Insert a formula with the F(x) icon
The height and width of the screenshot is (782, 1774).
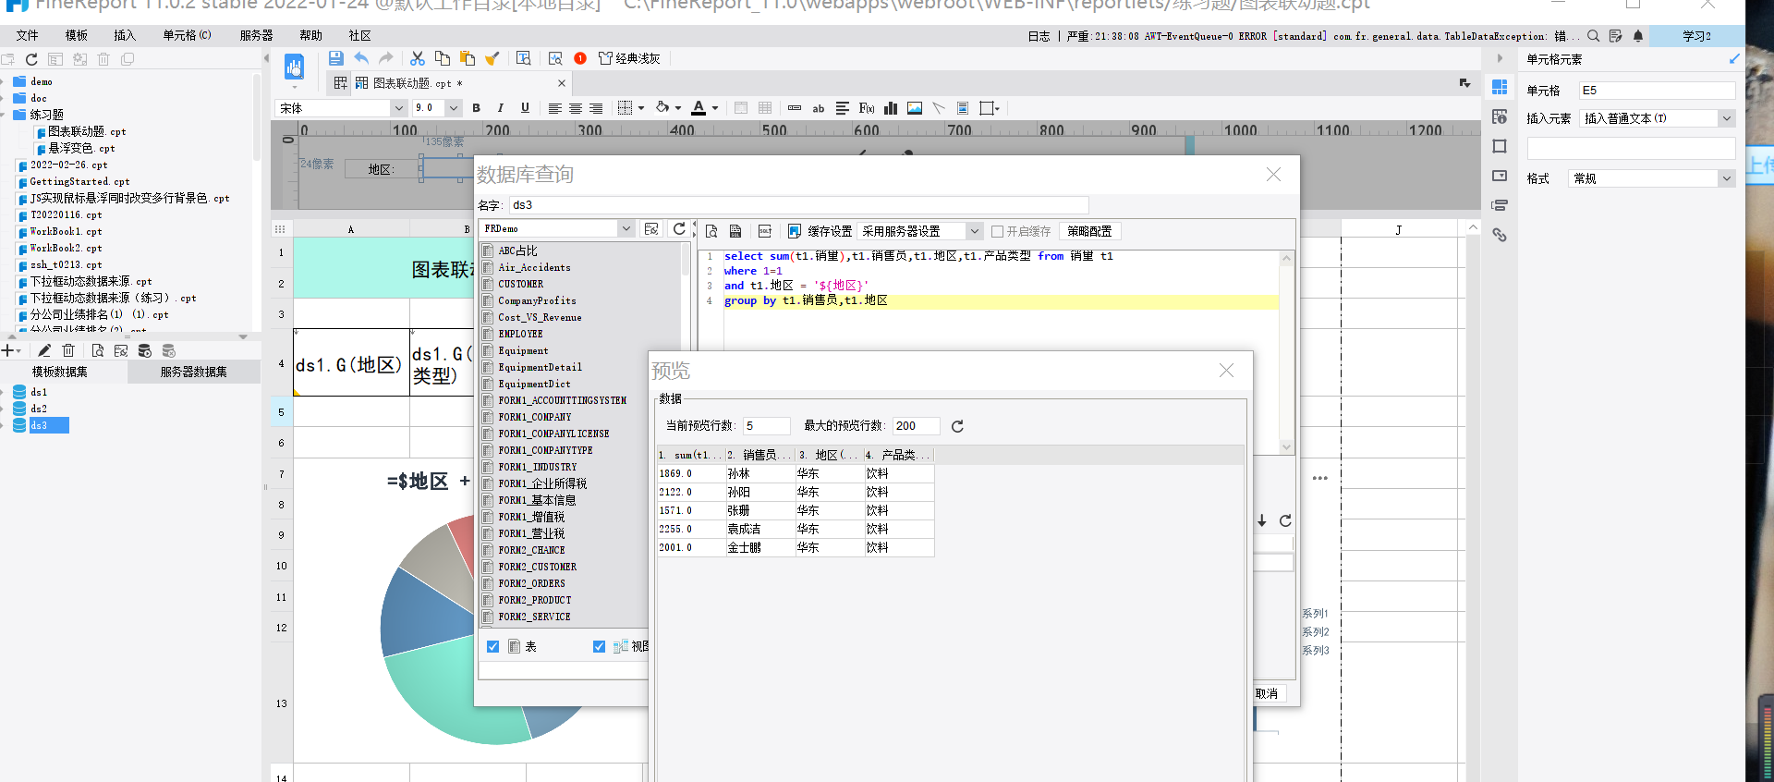867,108
